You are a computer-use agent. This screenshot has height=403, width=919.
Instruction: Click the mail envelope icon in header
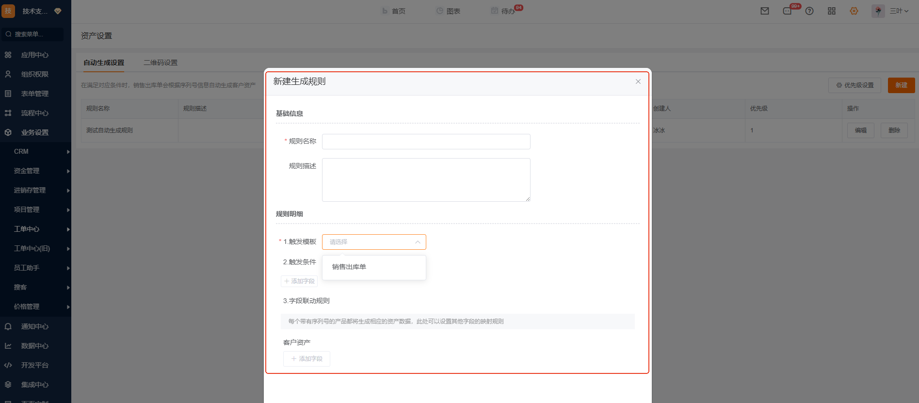pyautogui.click(x=765, y=11)
